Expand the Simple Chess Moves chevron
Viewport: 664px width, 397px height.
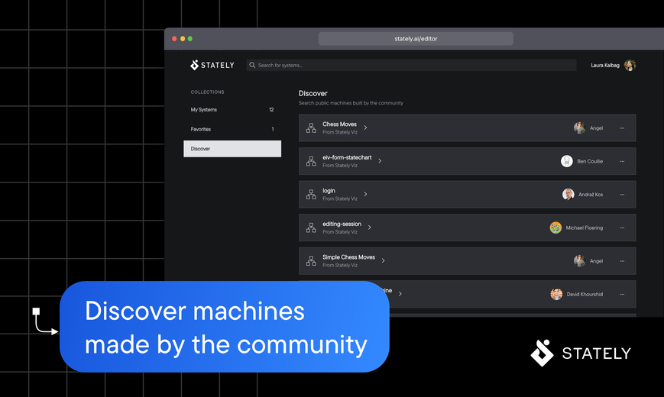pos(383,260)
